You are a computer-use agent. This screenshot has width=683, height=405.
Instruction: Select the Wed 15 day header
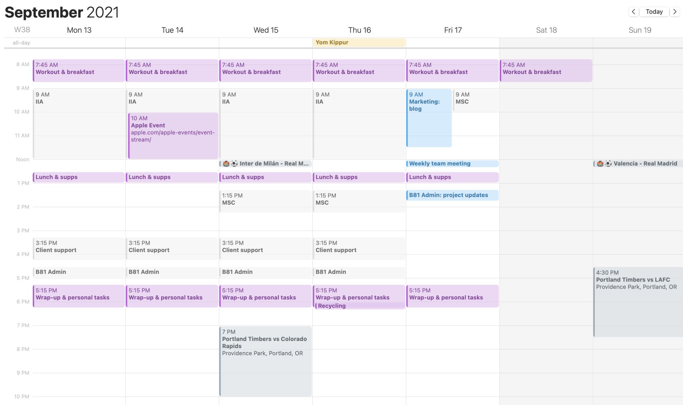coord(266,30)
